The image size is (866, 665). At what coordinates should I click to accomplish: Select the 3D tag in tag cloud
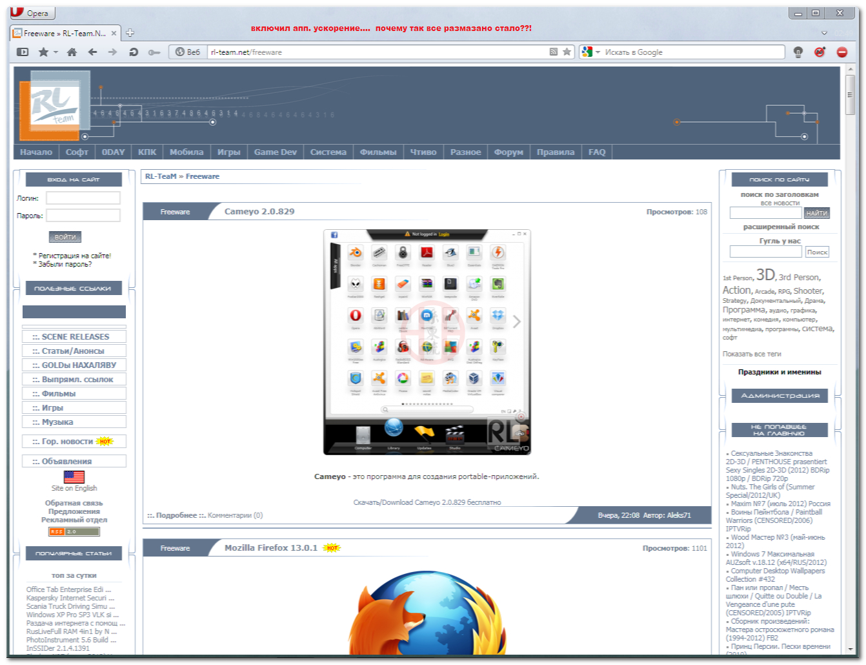coord(765,274)
